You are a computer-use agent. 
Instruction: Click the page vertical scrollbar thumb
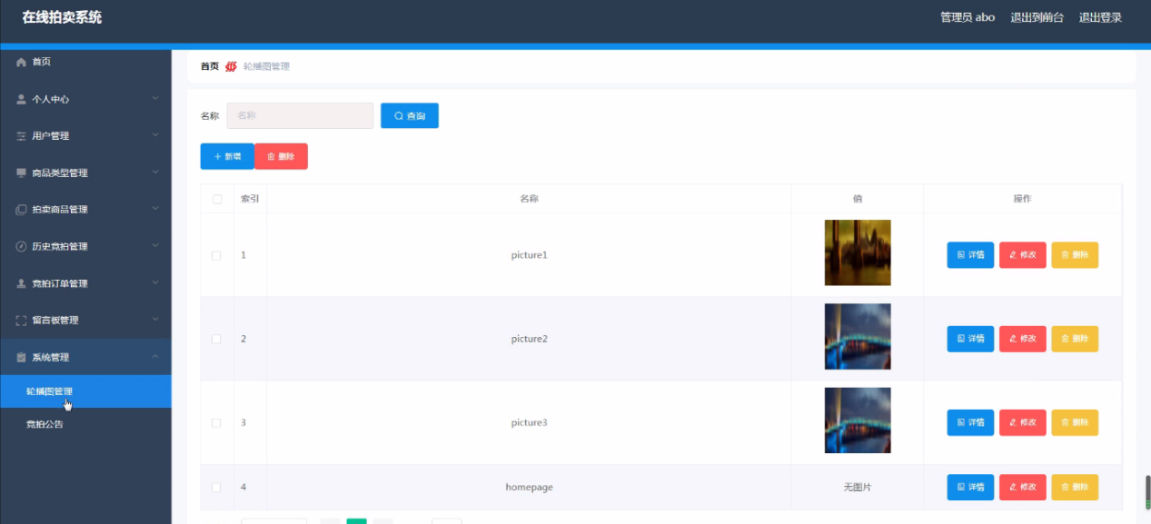pos(1147,494)
